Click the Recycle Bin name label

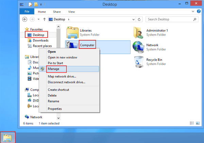pos(154,60)
